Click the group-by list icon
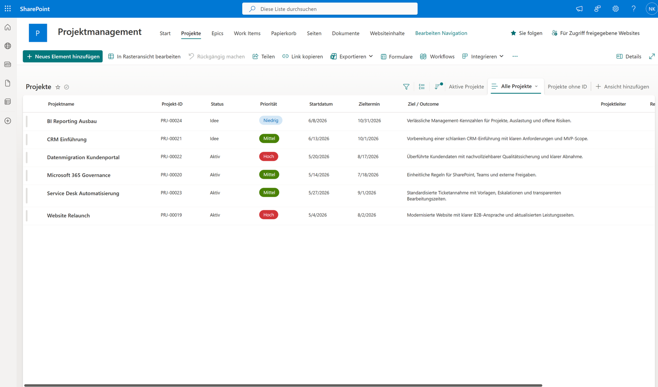The image size is (658, 387). [422, 87]
